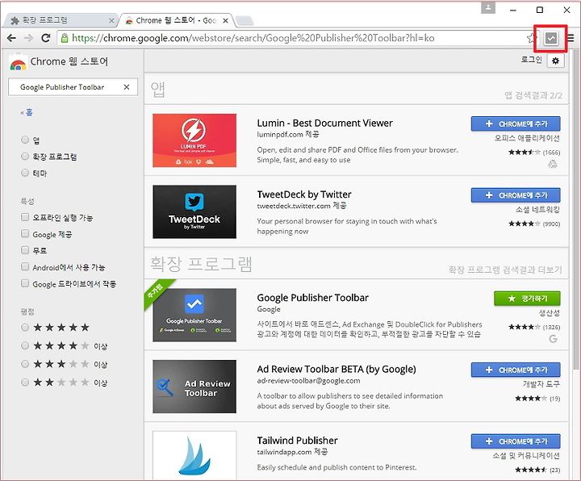
Task: Close the Chrome 웹 스토어 tab
Action: pos(225,21)
